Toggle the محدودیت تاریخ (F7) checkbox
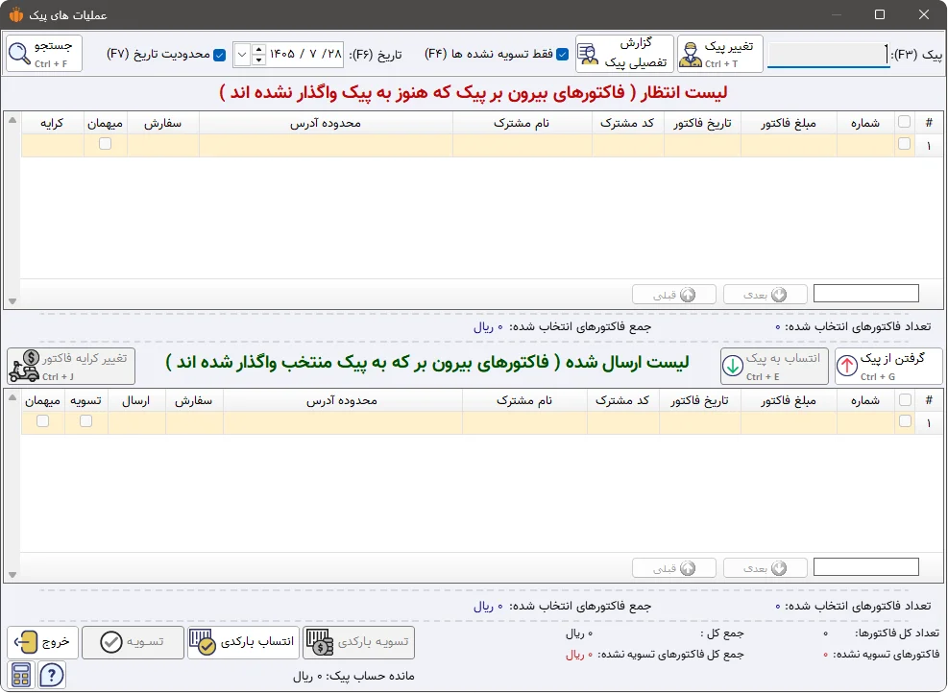This screenshot has width=948, height=693. point(219,55)
